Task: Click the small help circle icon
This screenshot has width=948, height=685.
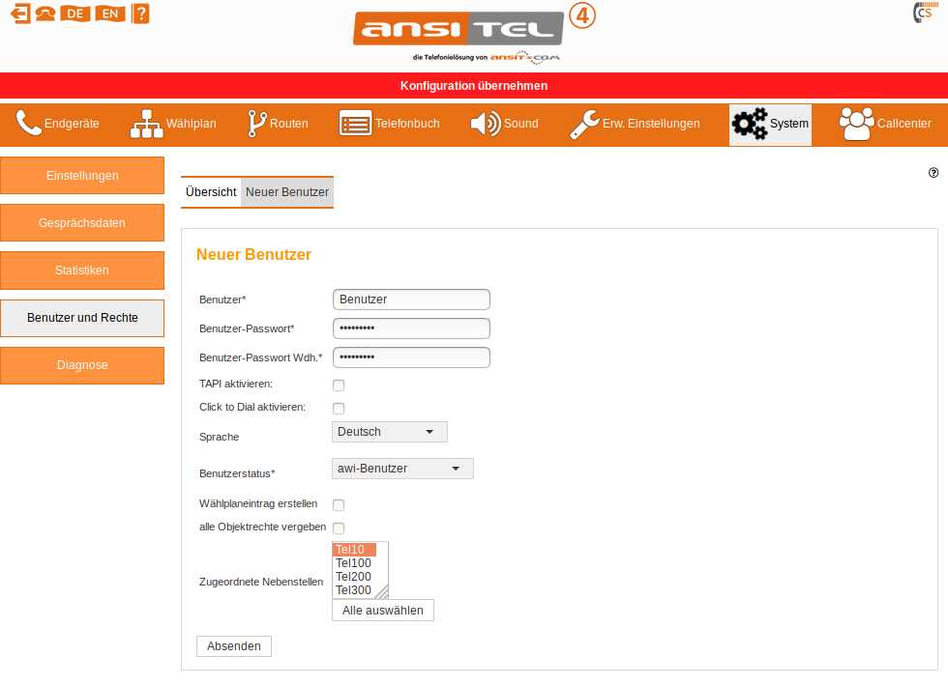Action: tap(933, 173)
